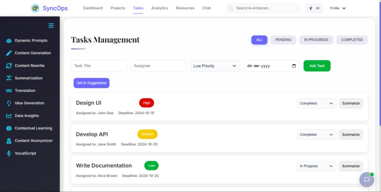The image size is (381, 192).
Task: Click the Content Anonymizer mask icon
Action: pos(9,141)
